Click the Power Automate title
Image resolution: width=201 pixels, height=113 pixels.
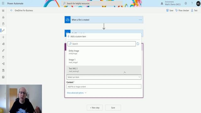tap(15, 3)
